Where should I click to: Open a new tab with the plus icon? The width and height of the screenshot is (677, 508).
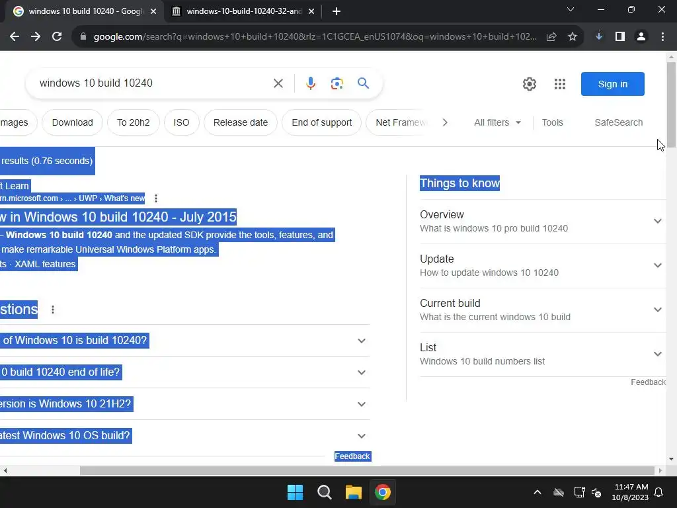coord(337,11)
